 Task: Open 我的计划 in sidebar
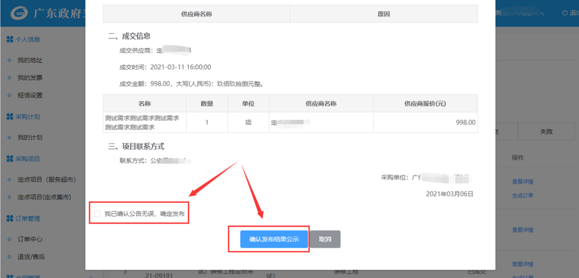pos(30,138)
